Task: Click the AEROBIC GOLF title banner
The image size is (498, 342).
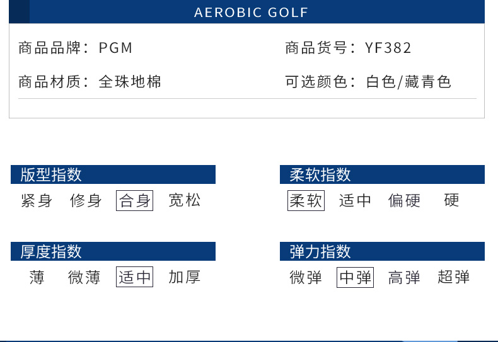Action: (x=251, y=13)
